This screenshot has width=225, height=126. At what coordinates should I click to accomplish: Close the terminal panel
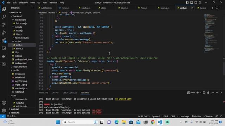(221, 93)
